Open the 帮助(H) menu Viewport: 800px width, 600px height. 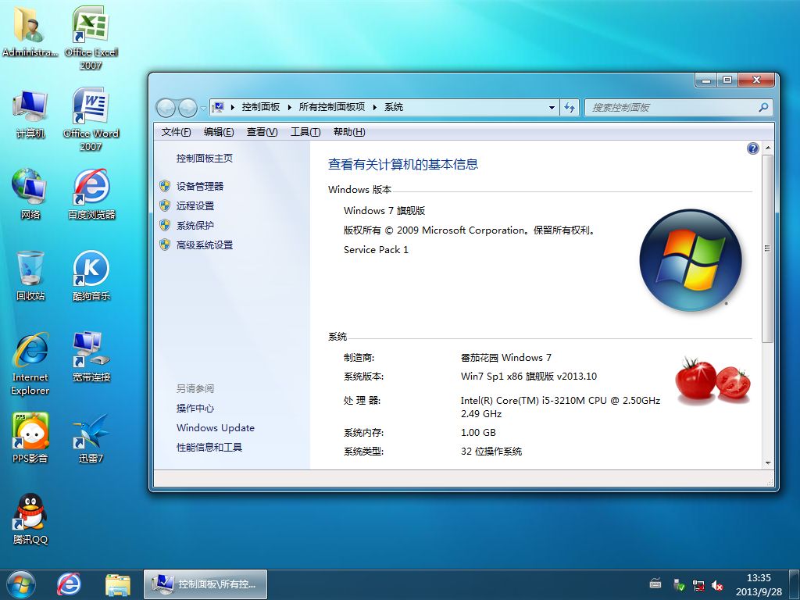pyautogui.click(x=349, y=132)
